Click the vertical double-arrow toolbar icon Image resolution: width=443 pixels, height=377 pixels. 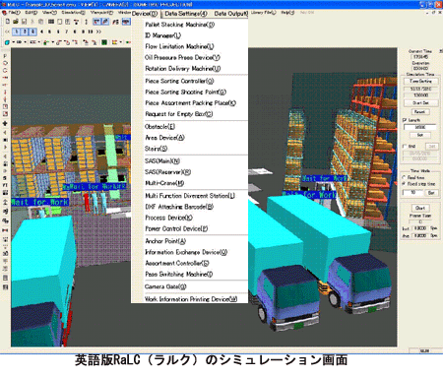[86, 22]
